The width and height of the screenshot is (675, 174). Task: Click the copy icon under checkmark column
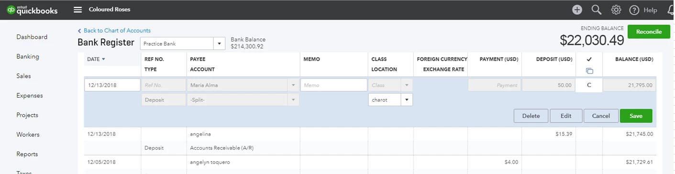click(589, 71)
